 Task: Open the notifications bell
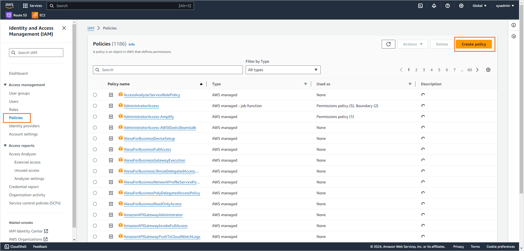coord(434,6)
